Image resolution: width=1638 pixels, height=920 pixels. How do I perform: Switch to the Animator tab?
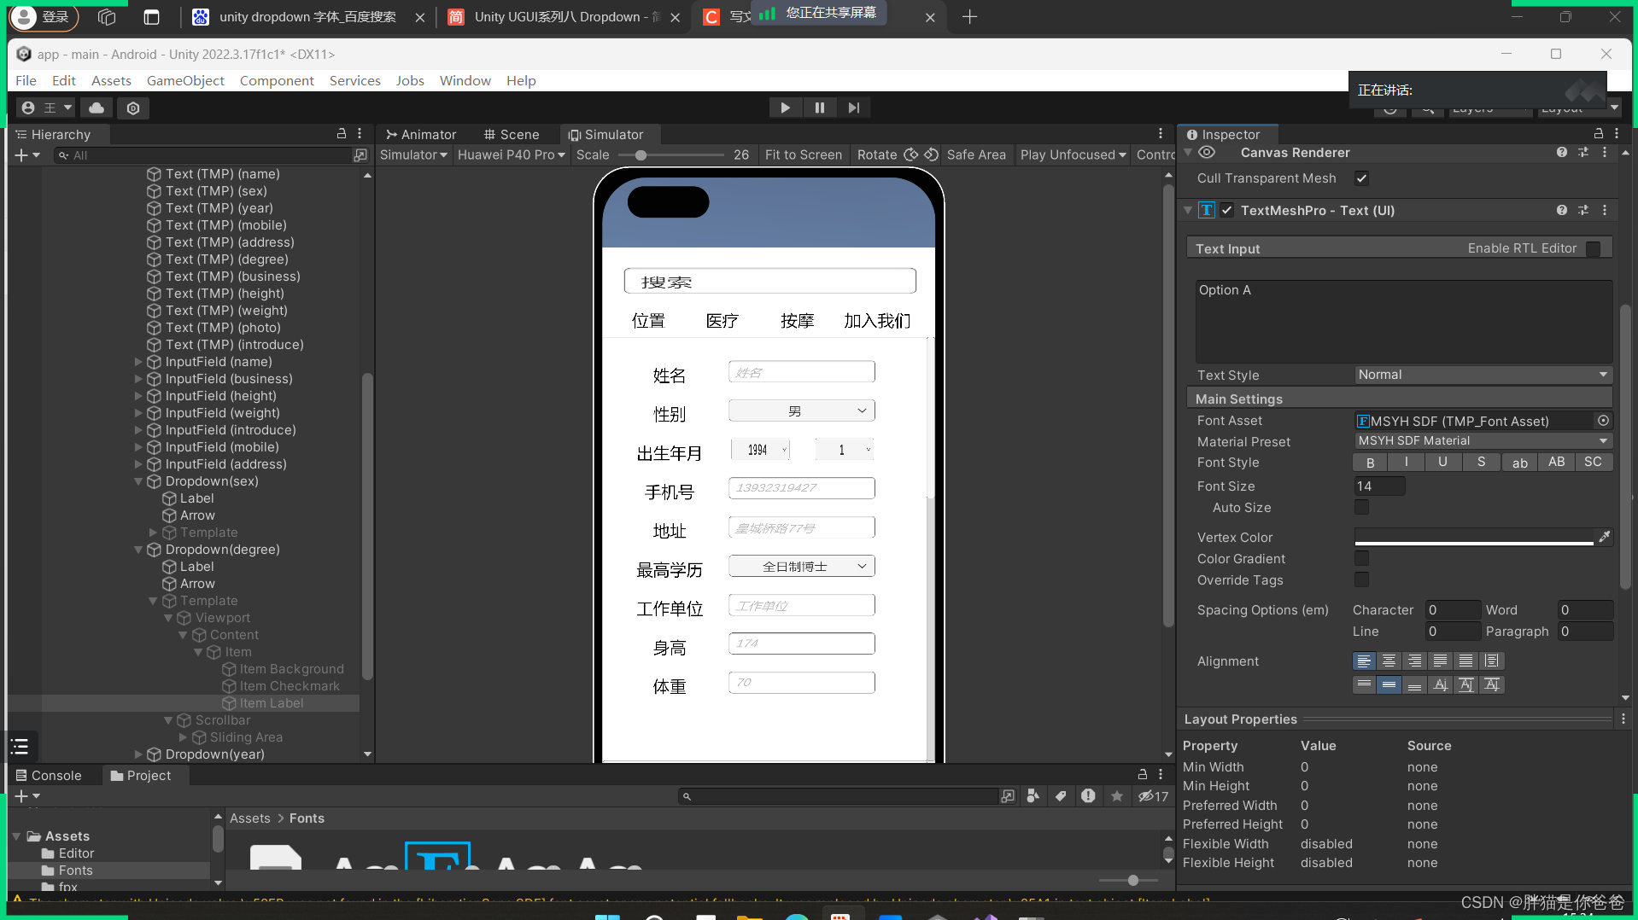421,134
